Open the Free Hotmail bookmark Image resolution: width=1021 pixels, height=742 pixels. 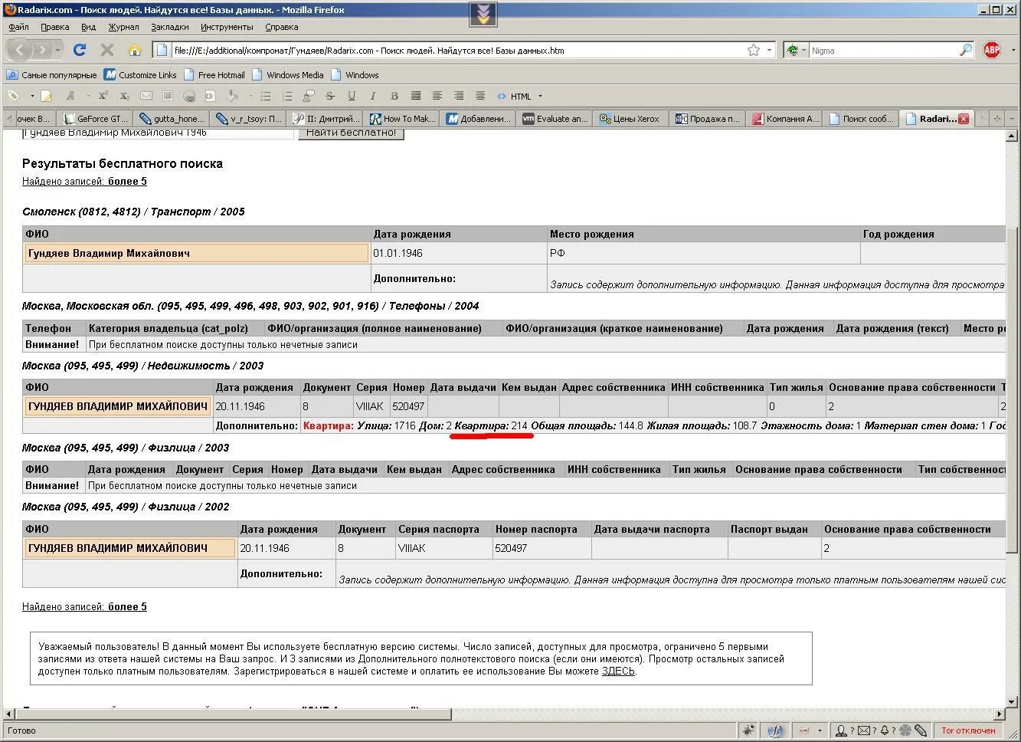pyautogui.click(x=214, y=75)
